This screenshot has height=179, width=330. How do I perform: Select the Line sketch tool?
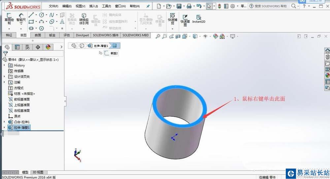31,15
